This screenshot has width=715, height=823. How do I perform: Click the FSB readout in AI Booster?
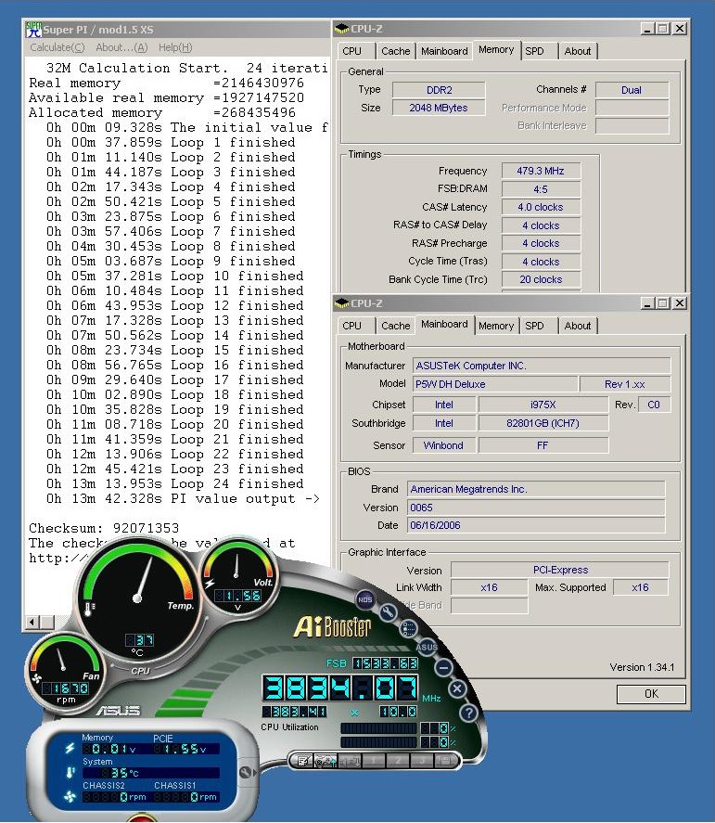(x=385, y=663)
